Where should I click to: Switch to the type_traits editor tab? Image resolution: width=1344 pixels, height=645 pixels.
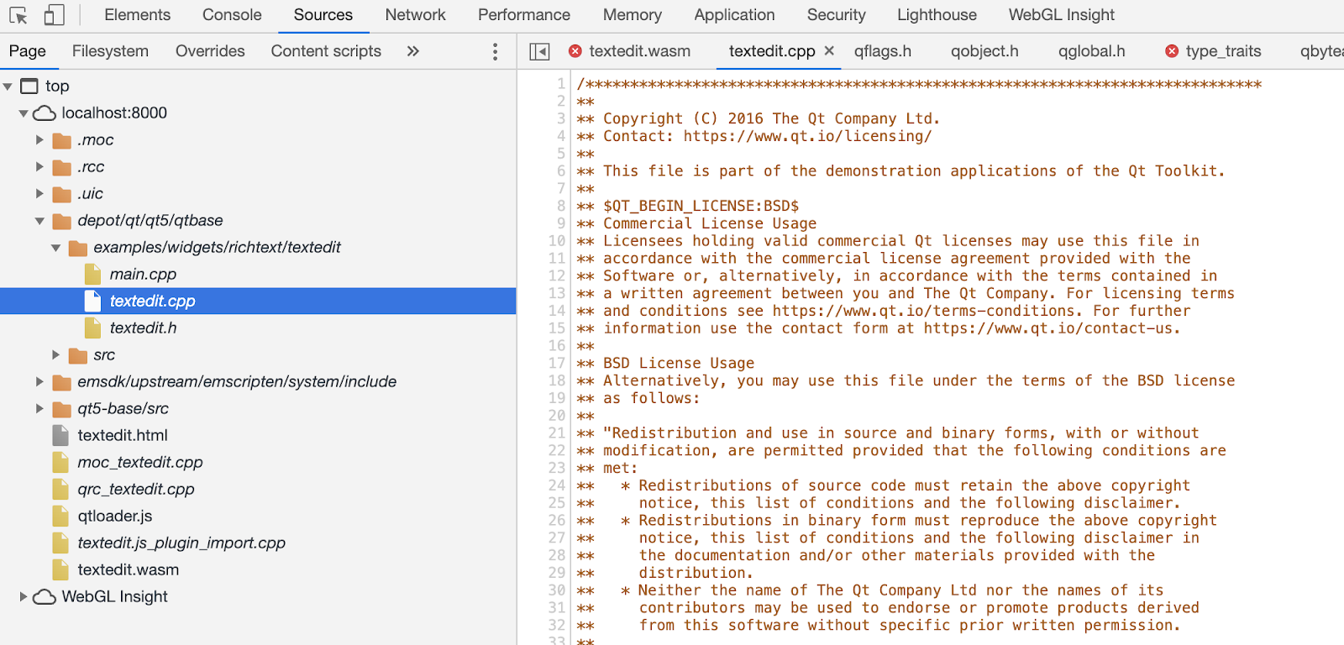[x=1223, y=51]
